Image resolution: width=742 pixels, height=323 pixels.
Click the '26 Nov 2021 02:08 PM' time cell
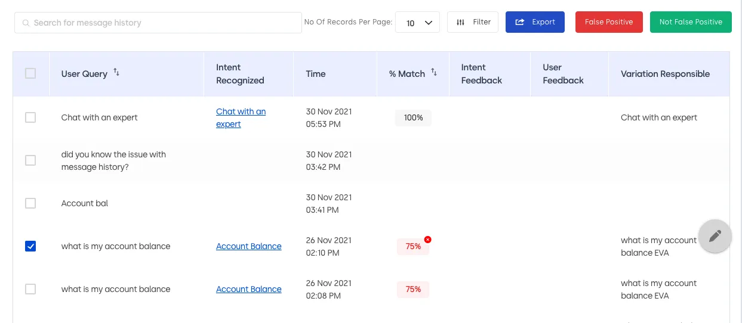pos(329,289)
